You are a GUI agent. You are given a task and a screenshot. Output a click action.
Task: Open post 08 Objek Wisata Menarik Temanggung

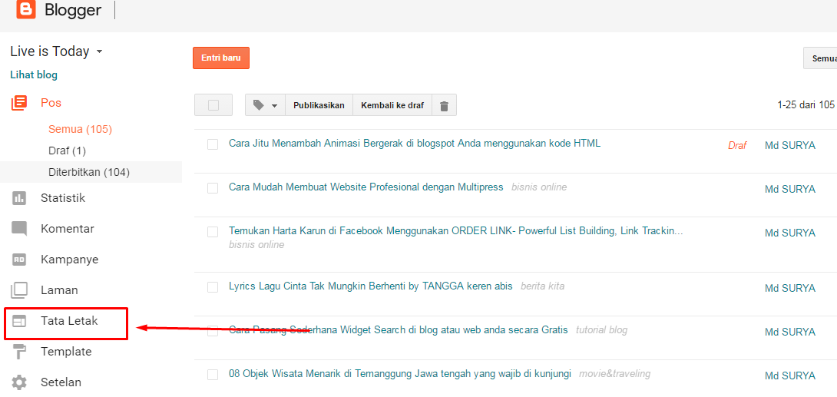pos(400,373)
